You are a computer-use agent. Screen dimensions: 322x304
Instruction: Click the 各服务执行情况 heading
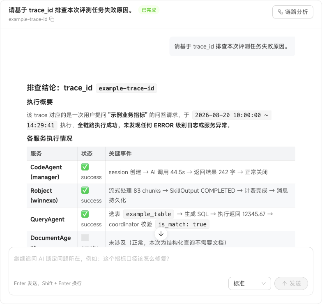[49, 138]
